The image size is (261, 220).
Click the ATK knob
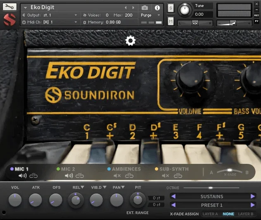coord(35,200)
